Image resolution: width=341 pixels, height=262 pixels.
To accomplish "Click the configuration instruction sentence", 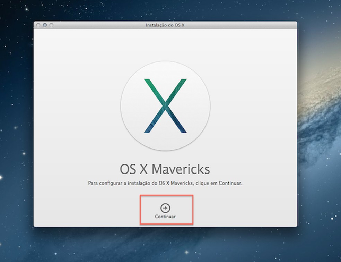I will click(x=165, y=183).
